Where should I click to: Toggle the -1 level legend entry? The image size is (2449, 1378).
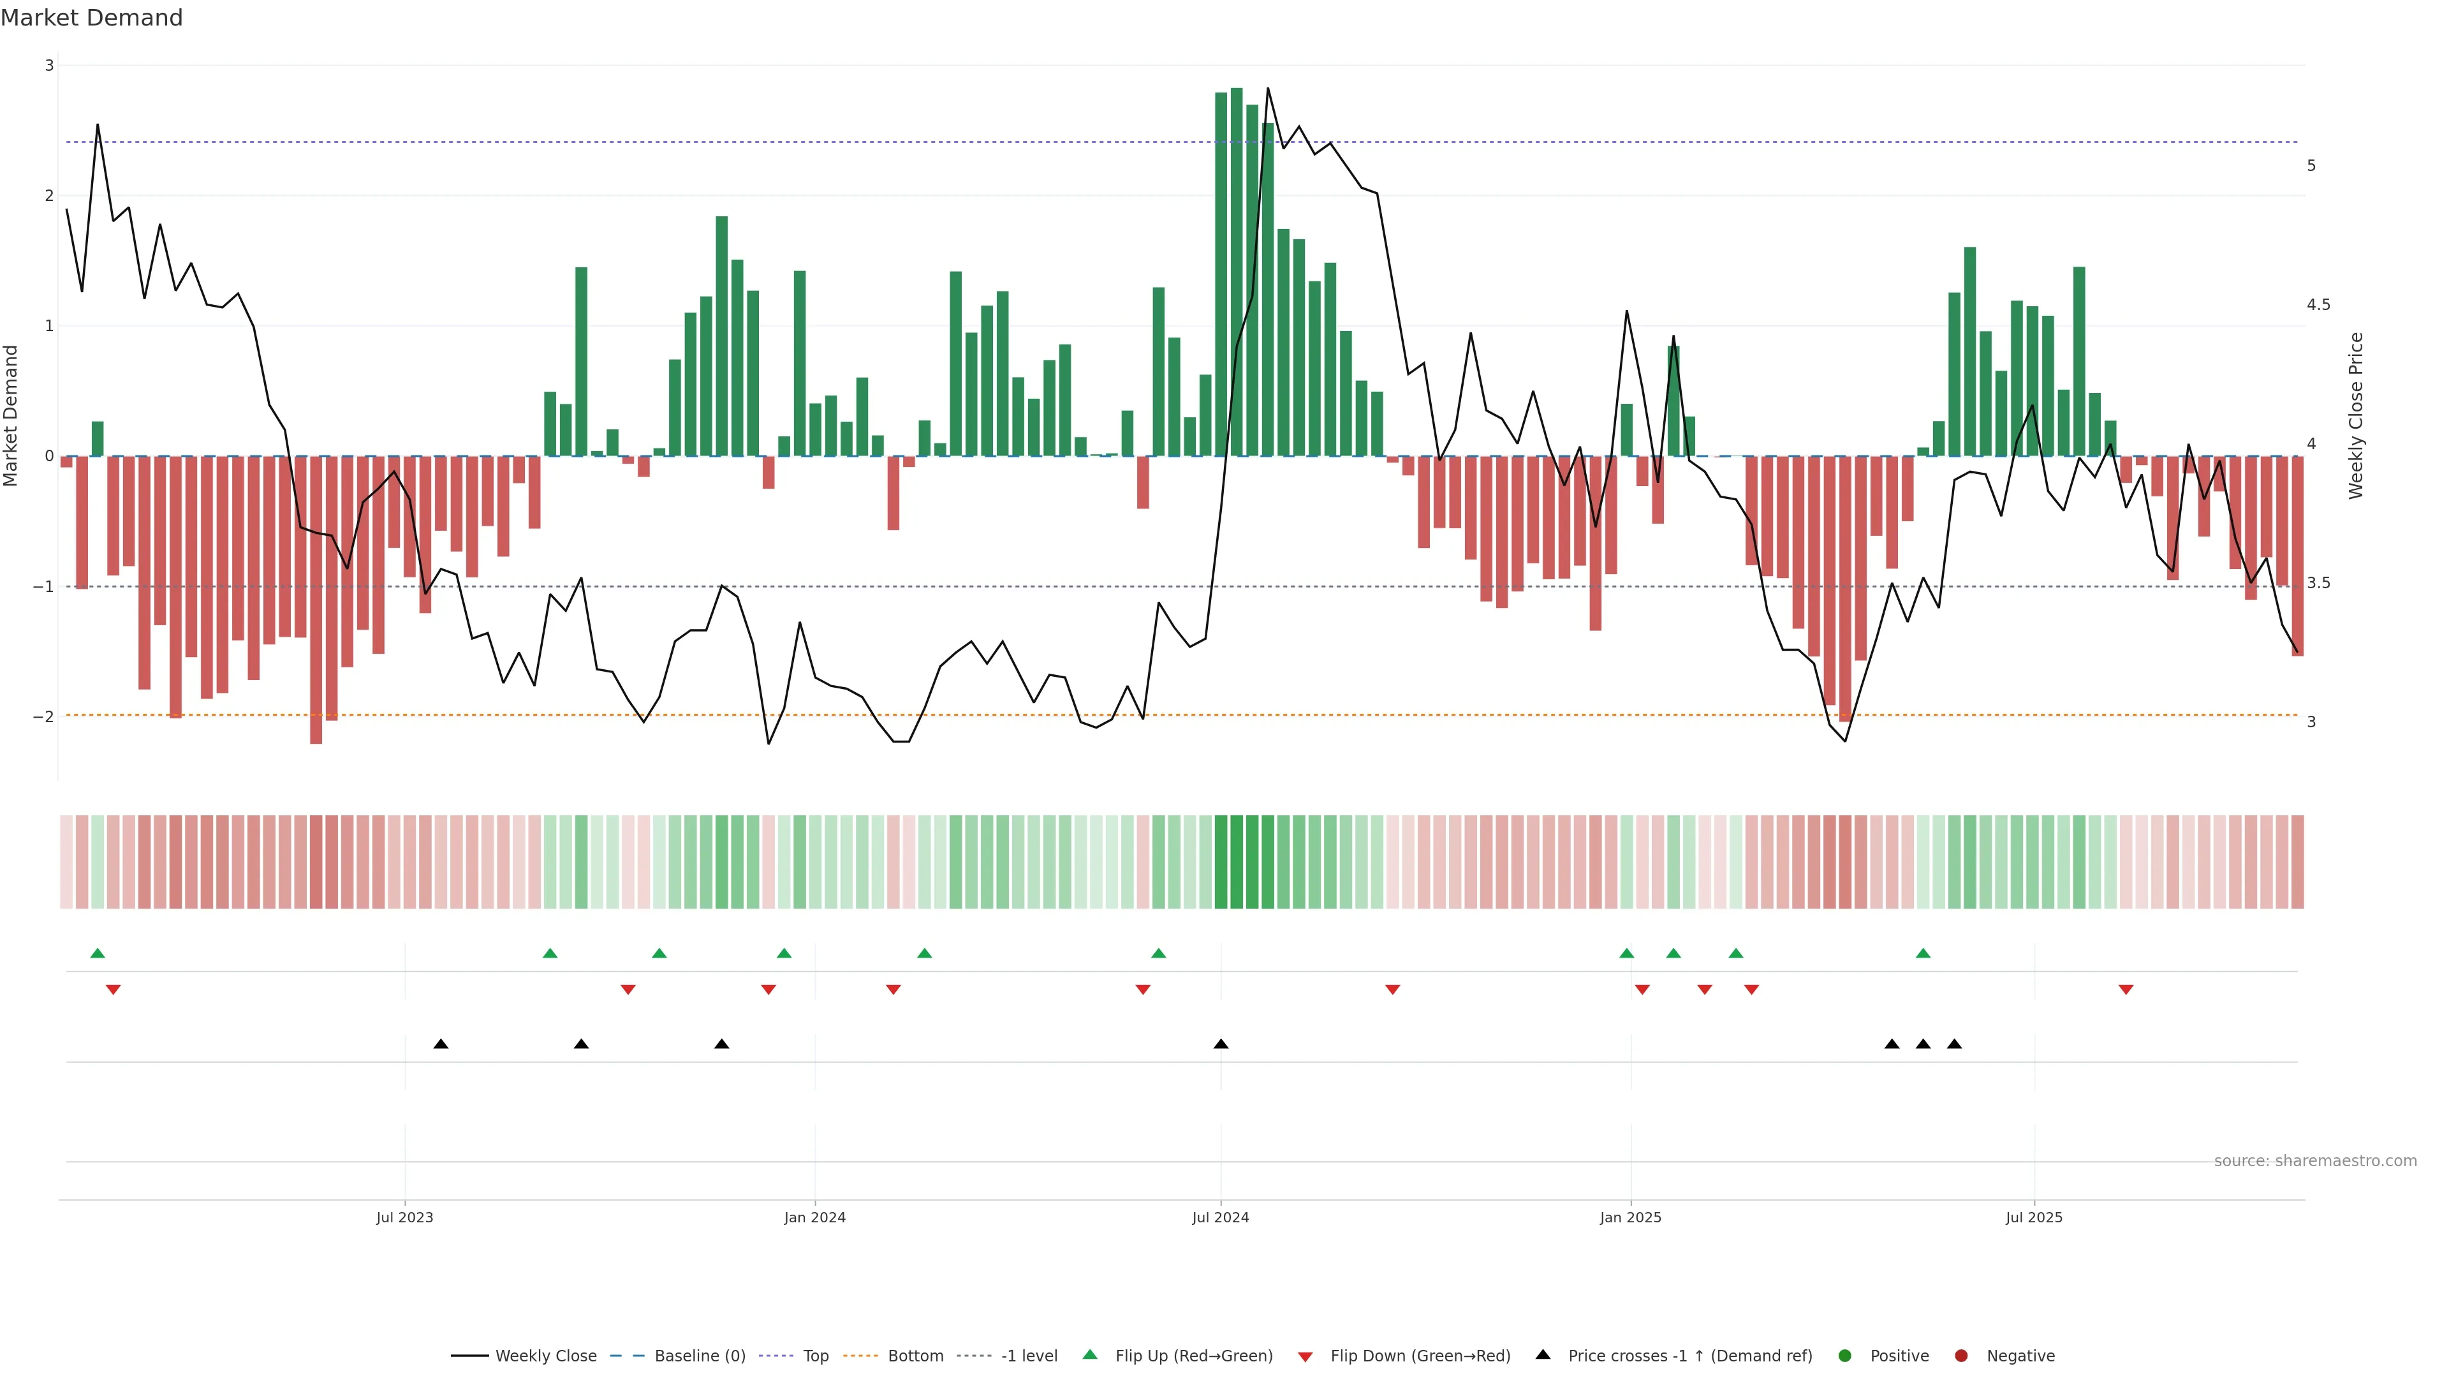click(1029, 1356)
